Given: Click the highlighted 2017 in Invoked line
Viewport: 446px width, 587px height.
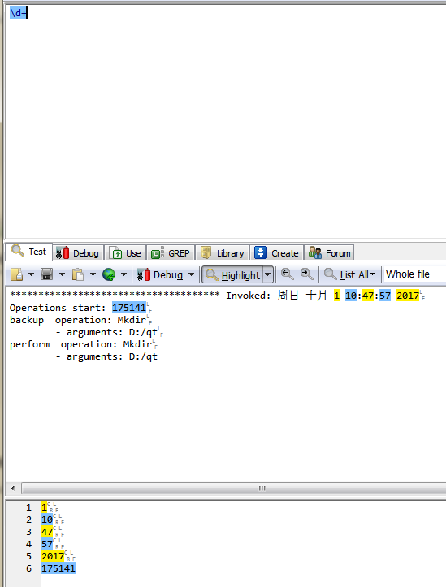Looking at the screenshot, I should pyautogui.click(x=408, y=296).
